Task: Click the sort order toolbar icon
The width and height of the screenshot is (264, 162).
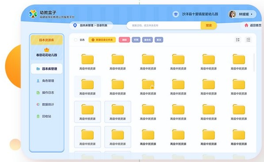Action: coord(238,40)
